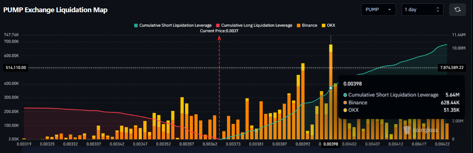This screenshot has width=473, height=153.
Task: Toggle Binance series in legend
Action: 307,25
